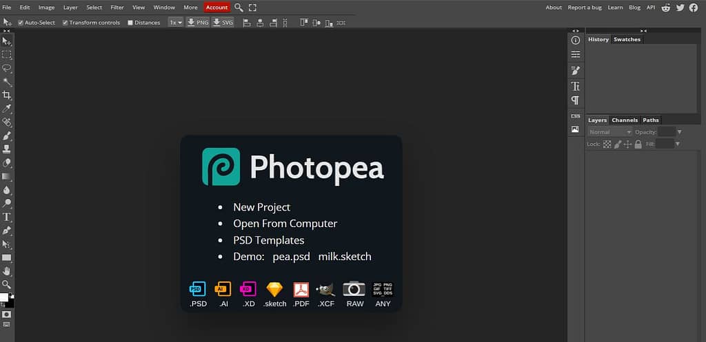Viewport: 706px width, 342px height.
Task: Select the Spot Healing Brush tool
Action: click(x=7, y=122)
